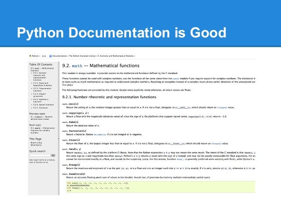Click the math.fabs(x) function name
281x211 pixels.
click(x=70, y=122)
